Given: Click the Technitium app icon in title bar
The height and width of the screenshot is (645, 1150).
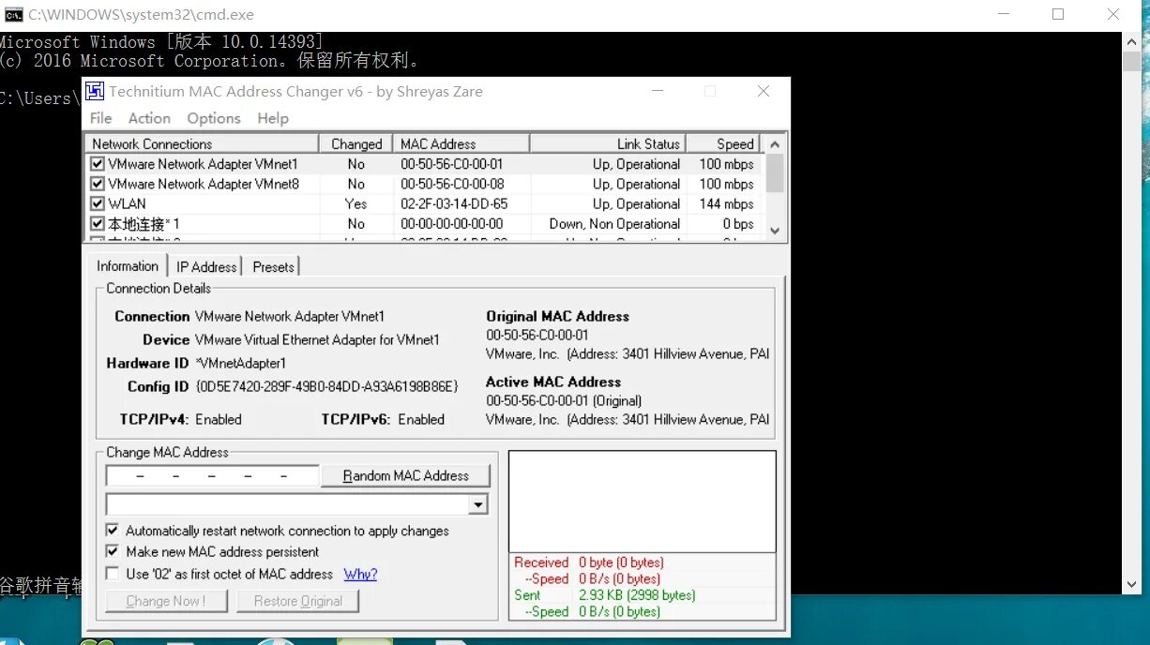Looking at the screenshot, I should click(x=95, y=91).
